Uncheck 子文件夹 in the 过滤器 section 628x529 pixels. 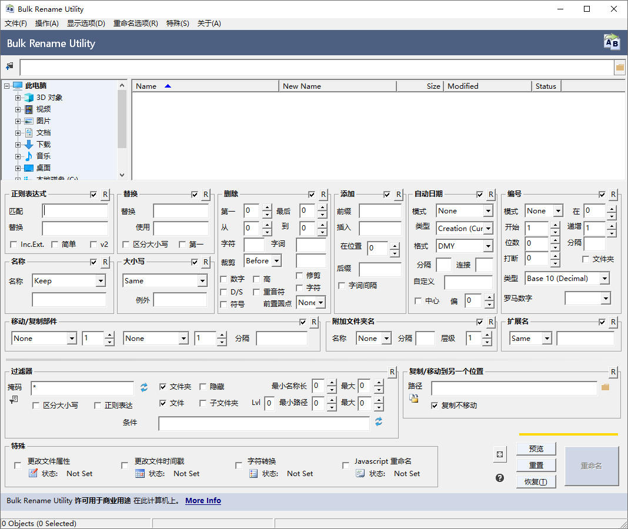(203, 403)
